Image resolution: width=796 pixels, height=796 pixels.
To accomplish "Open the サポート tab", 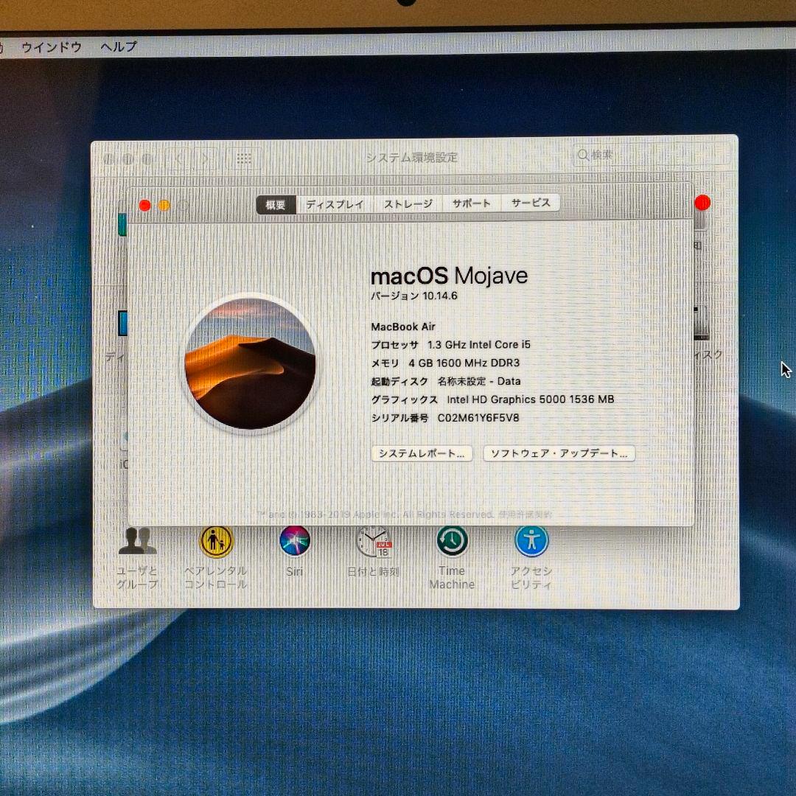I will (472, 203).
